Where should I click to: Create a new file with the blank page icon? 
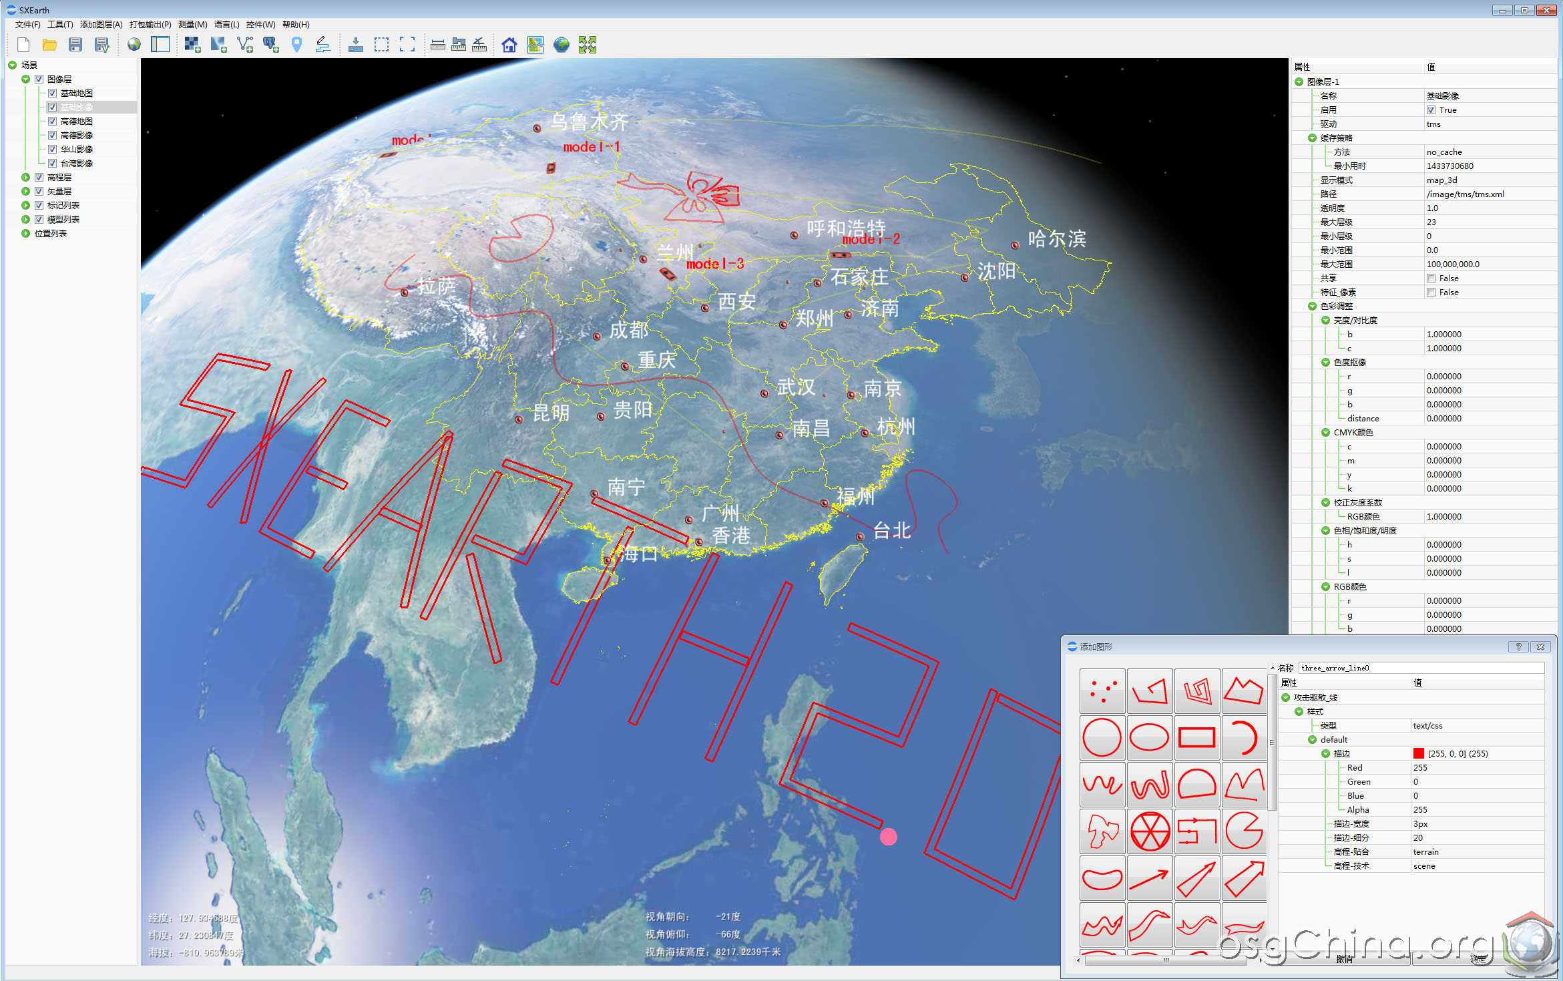[23, 45]
